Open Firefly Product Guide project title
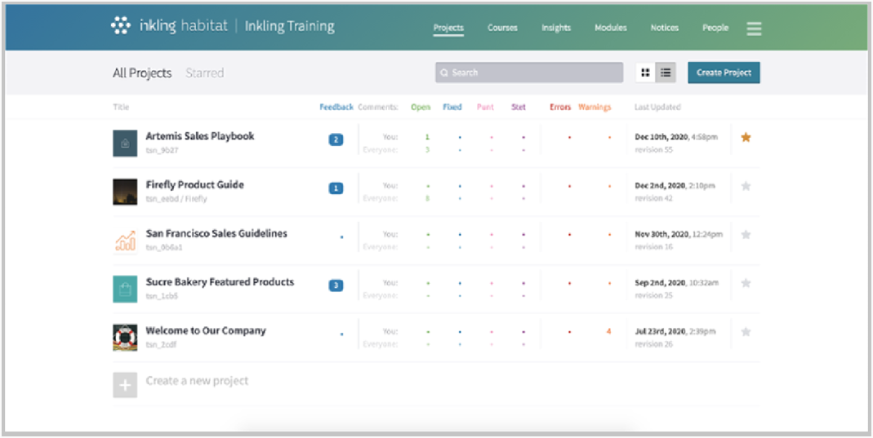The width and height of the screenshot is (873, 438). (x=195, y=184)
